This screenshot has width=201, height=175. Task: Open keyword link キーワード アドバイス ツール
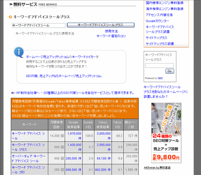point(28,136)
